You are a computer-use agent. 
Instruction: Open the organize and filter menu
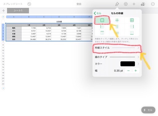pyautogui.click(x=126, y=4)
